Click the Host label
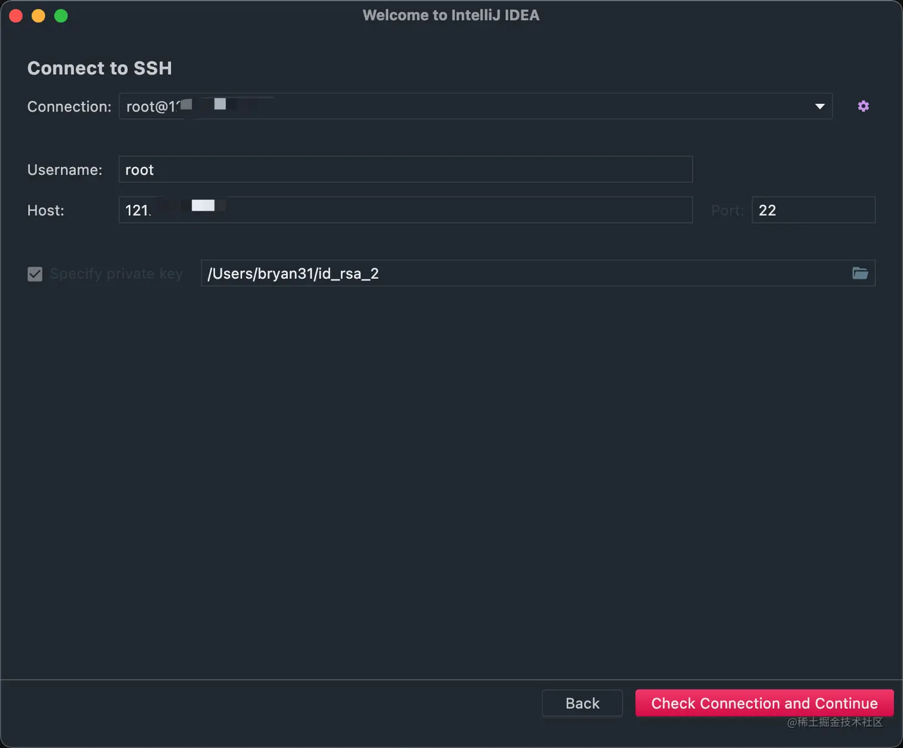 tap(46, 210)
